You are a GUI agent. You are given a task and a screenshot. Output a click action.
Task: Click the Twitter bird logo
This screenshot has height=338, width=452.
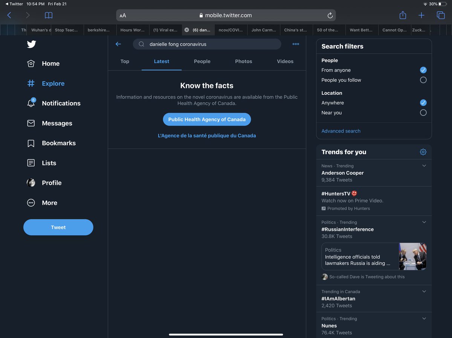tap(31, 44)
